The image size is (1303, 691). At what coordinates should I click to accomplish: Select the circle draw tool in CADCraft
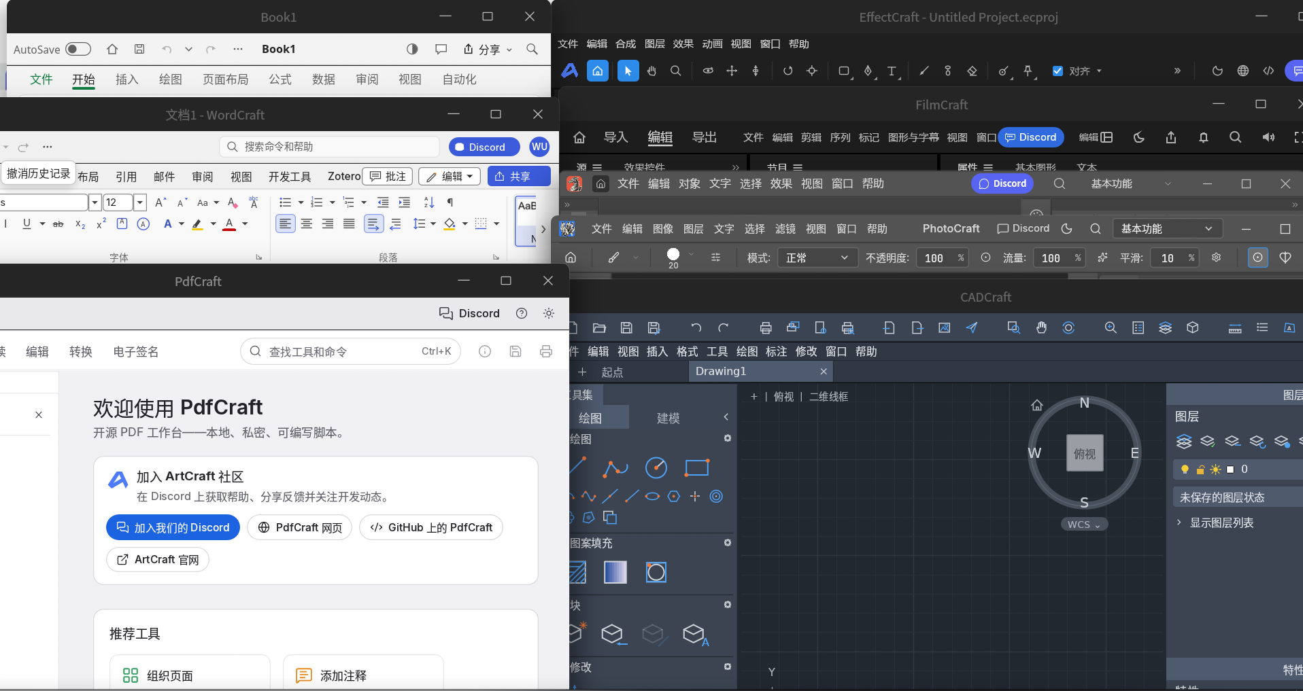656,467
